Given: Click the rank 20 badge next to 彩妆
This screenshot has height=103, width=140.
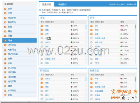Looking at the screenshot, I should click(5, 95).
